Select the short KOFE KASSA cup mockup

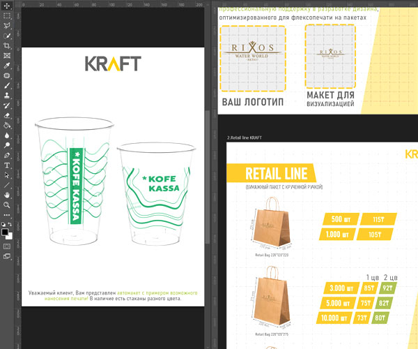157,194
